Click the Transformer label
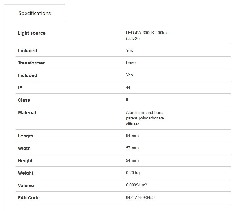This screenshot has height=211, width=245. [x=31, y=63]
